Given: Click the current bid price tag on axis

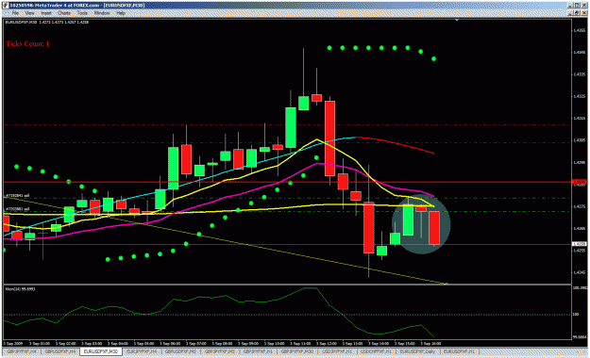Looking at the screenshot, I should pyautogui.click(x=580, y=244).
